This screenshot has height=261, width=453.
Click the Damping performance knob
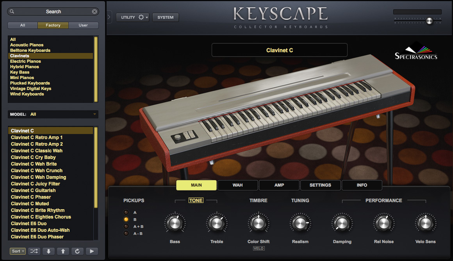pos(342,223)
